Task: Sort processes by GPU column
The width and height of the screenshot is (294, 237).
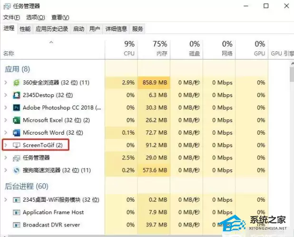Action: (x=252, y=49)
